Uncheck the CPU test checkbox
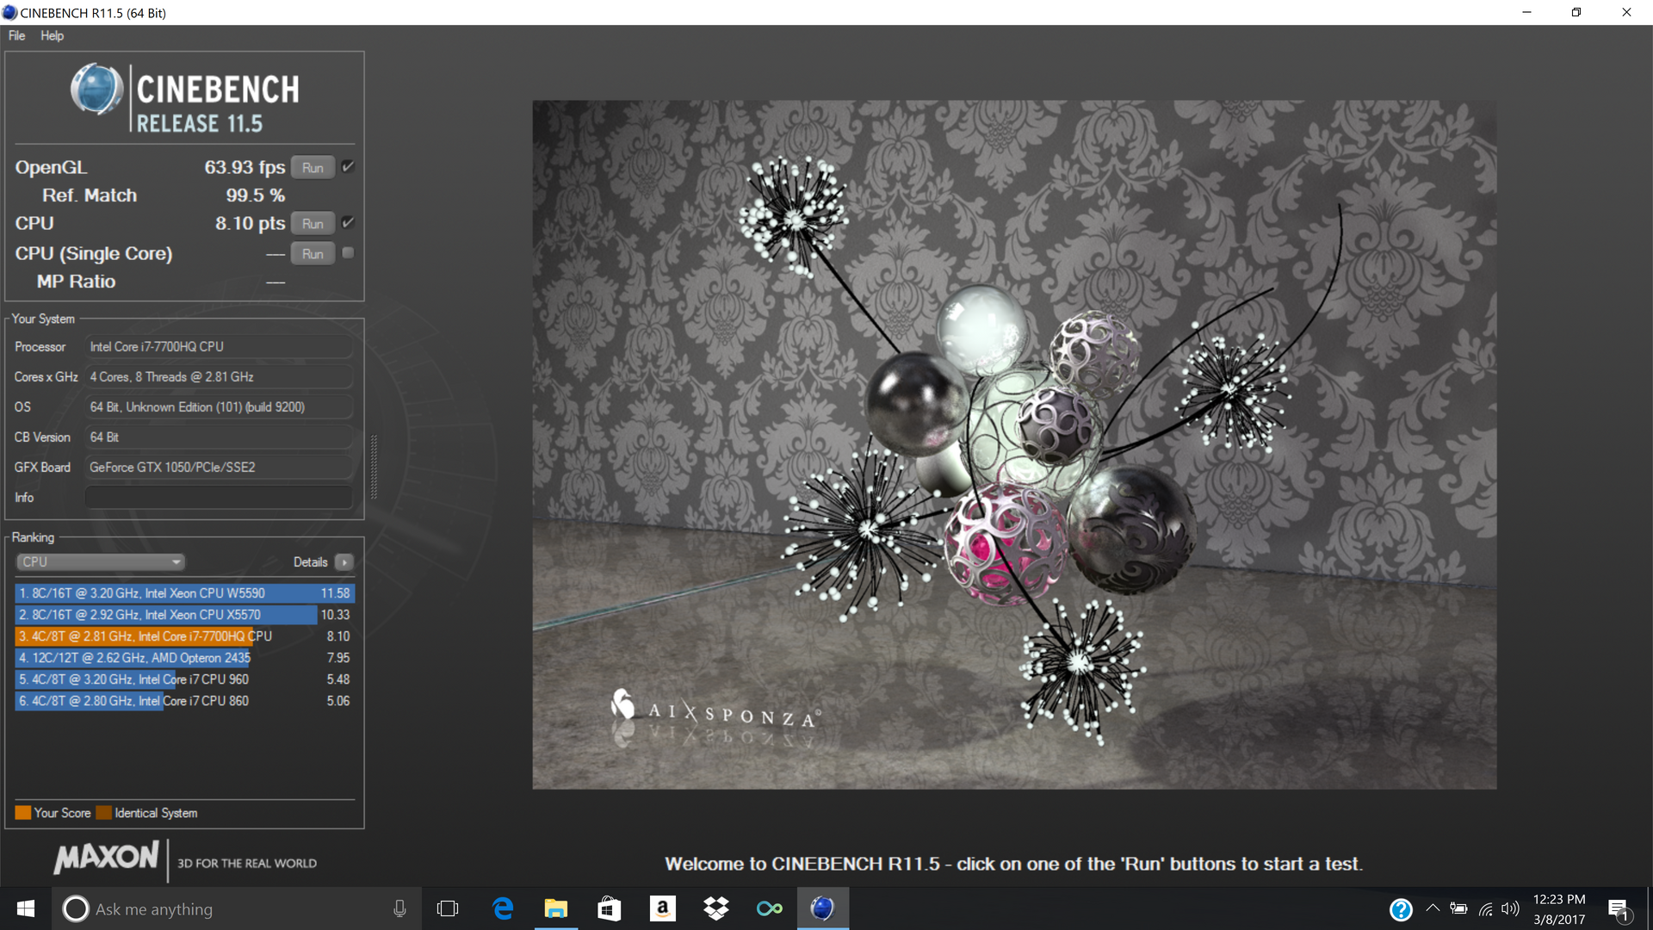1653x930 pixels. [348, 223]
